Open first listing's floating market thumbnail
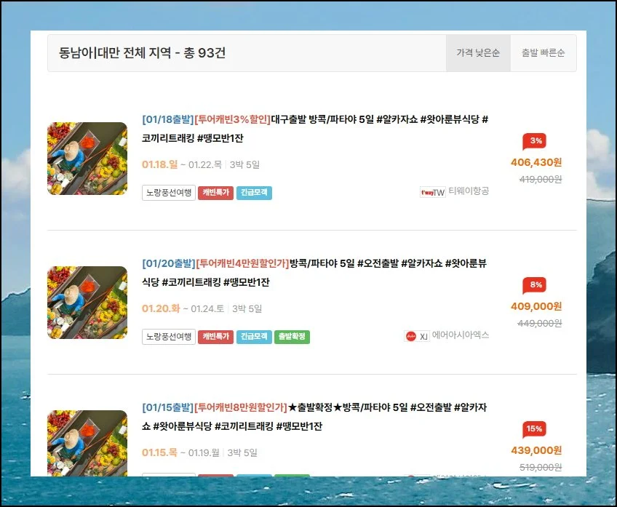 point(87,159)
